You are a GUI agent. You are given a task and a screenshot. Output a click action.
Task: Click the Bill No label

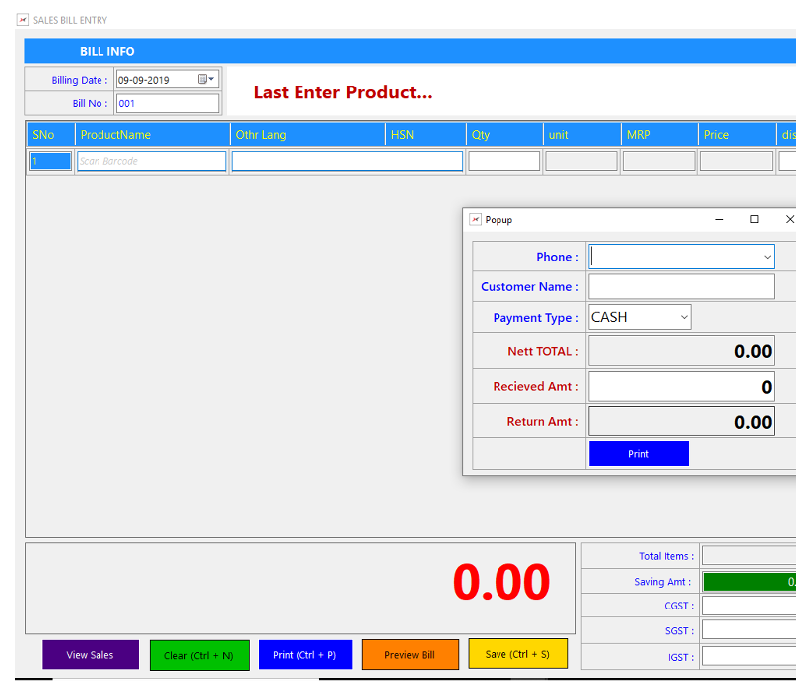pos(90,103)
